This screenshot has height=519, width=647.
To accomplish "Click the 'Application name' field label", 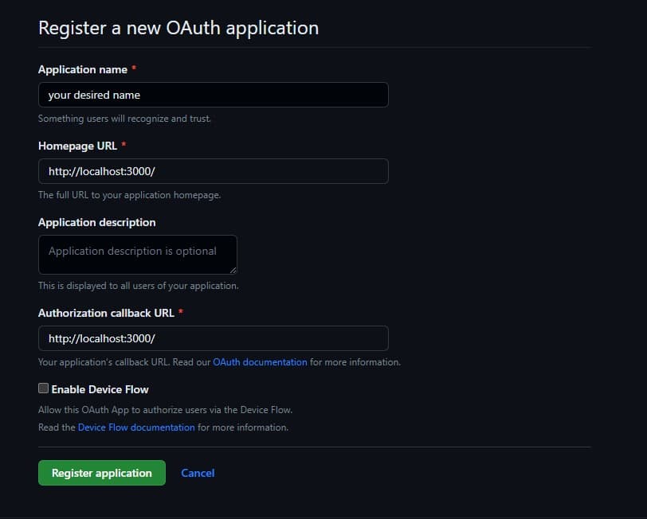I will coord(83,70).
